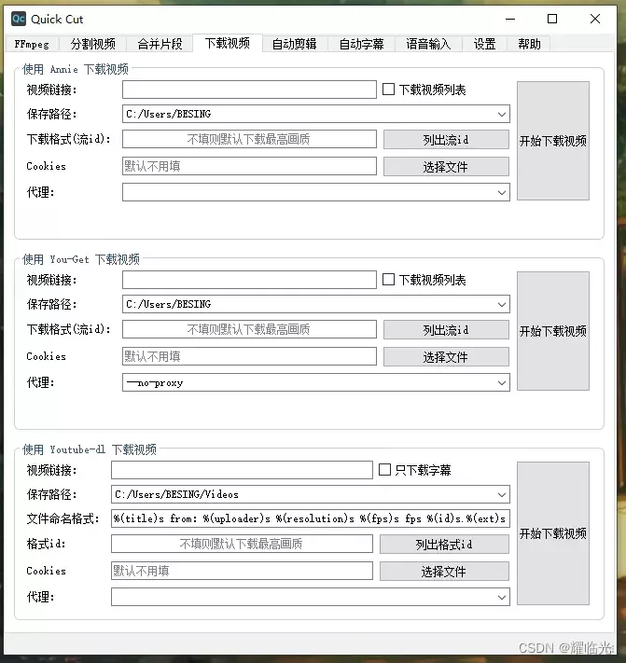Image resolution: width=626 pixels, height=663 pixels.
Task: Focus the Youtube-dl 视频链接 input field
Action: [242, 470]
